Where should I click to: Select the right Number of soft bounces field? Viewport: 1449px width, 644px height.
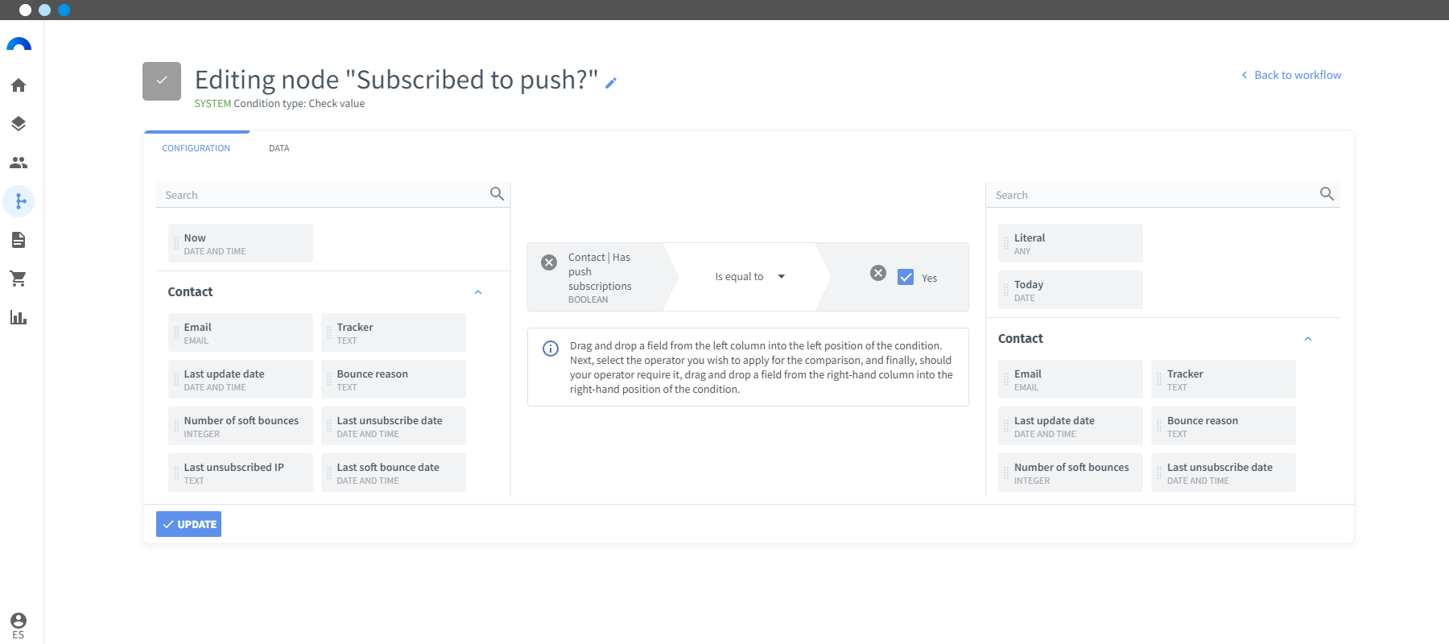pyautogui.click(x=1071, y=473)
